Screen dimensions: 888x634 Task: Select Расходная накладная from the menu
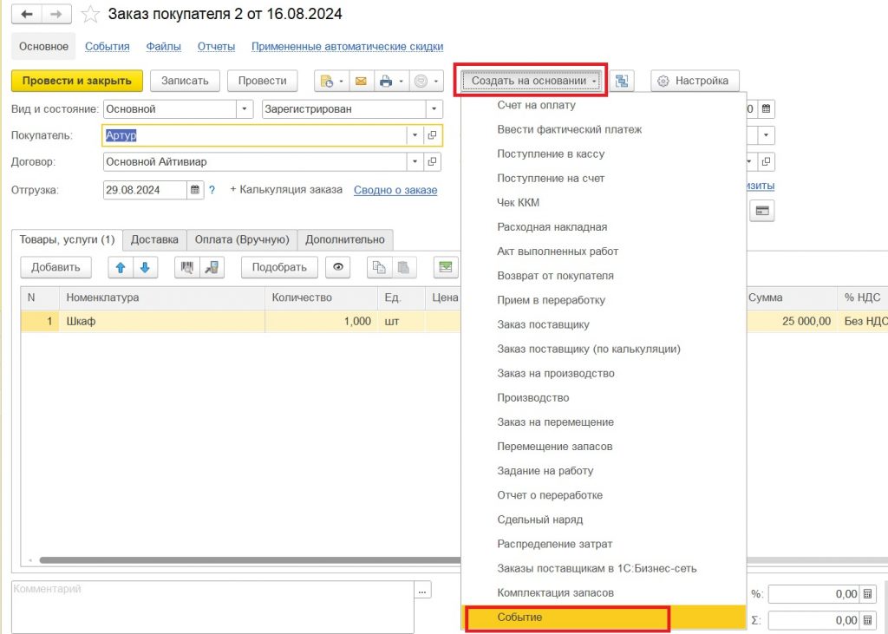(x=604, y=226)
